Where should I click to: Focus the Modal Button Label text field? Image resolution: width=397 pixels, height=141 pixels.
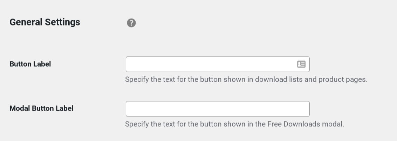[x=218, y=109]
